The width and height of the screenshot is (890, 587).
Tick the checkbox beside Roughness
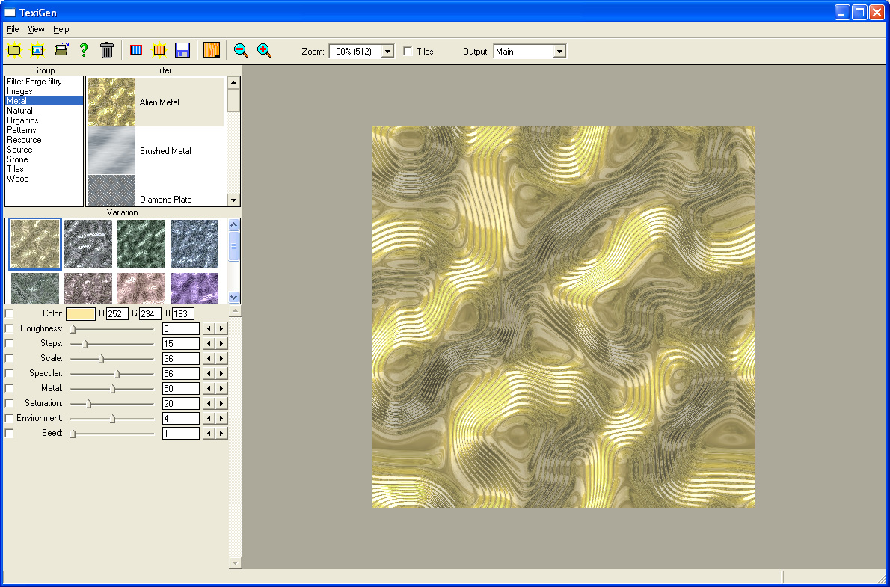coord(9,328)
